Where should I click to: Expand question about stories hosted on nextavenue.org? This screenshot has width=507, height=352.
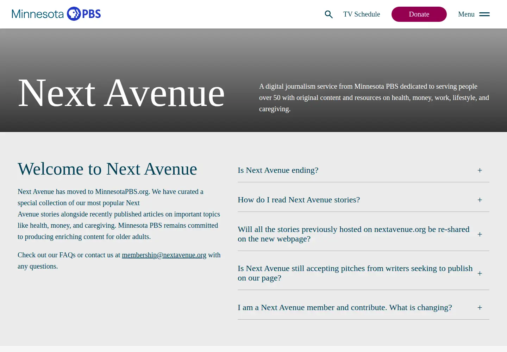(363, 234)
